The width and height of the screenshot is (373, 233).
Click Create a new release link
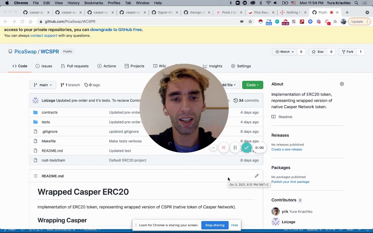(287, 149)
